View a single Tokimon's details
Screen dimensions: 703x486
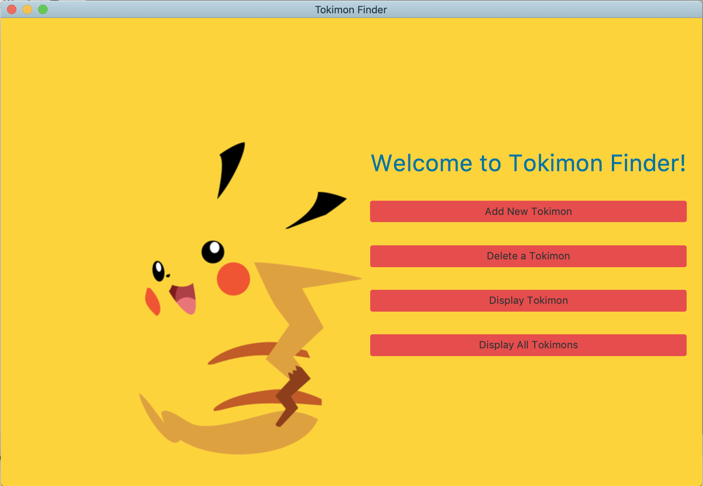528,300
